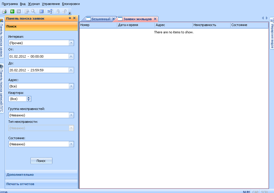Close the Безымянный tab

[x=114, y=19]
